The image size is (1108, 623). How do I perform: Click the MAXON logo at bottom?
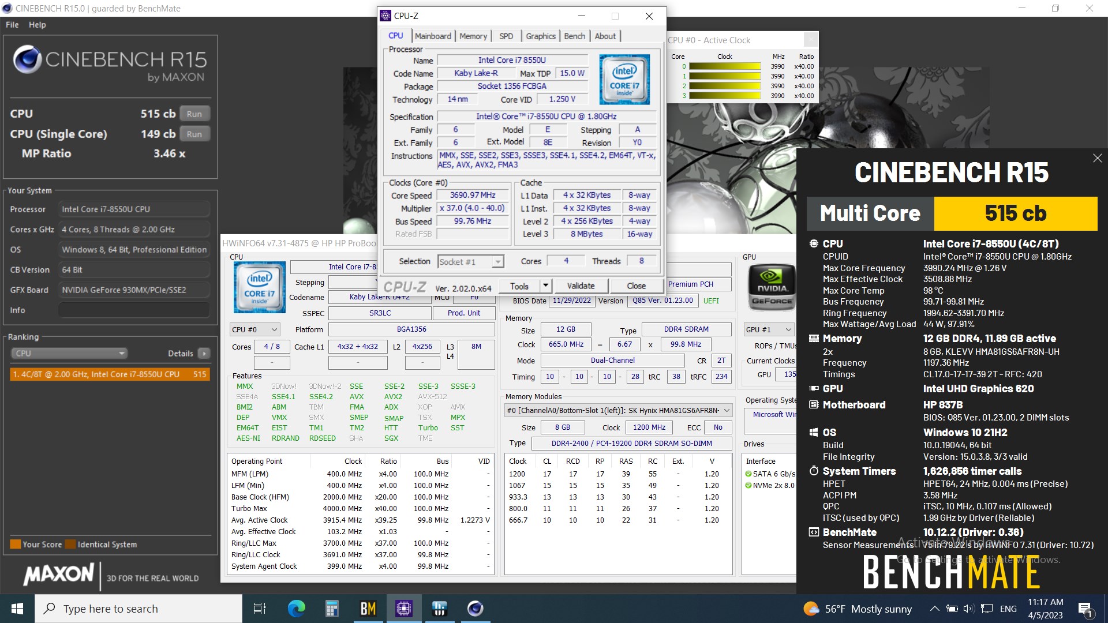[x=58, y=574]
